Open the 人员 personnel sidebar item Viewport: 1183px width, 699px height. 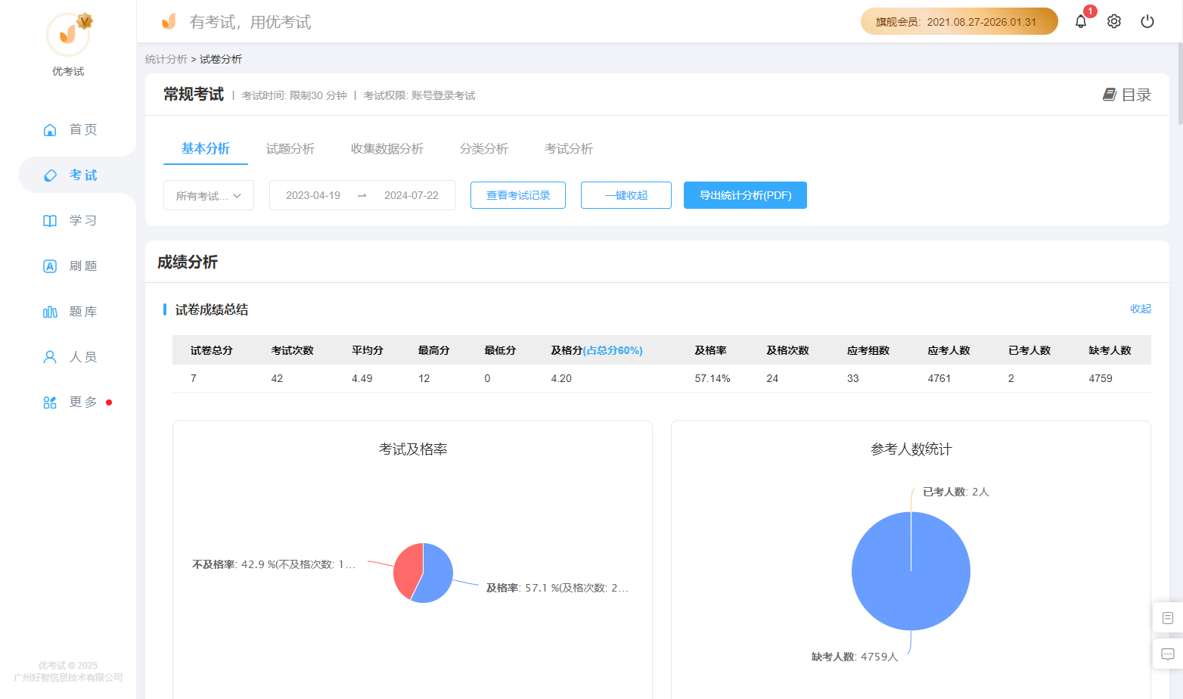70,356
